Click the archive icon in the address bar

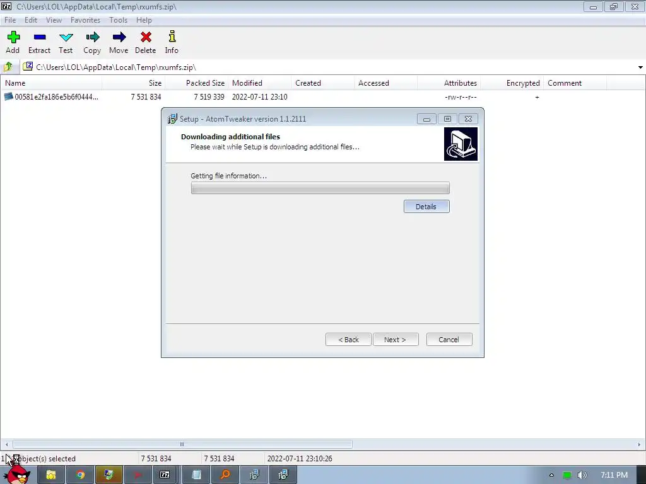tap(28, 66)
